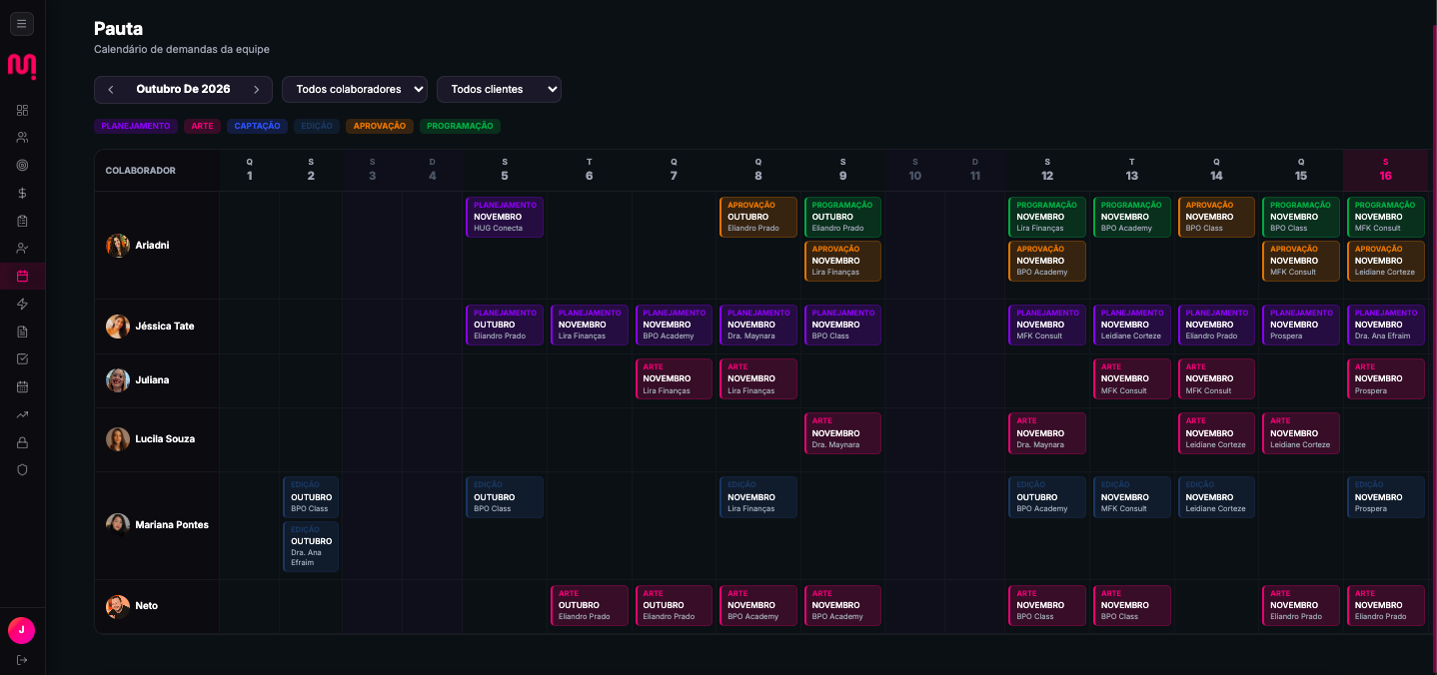This screenshot has width=1437, height=675.
Task: Click Lucila Souza's profile avatar
Action: click(x=118, y=439)
